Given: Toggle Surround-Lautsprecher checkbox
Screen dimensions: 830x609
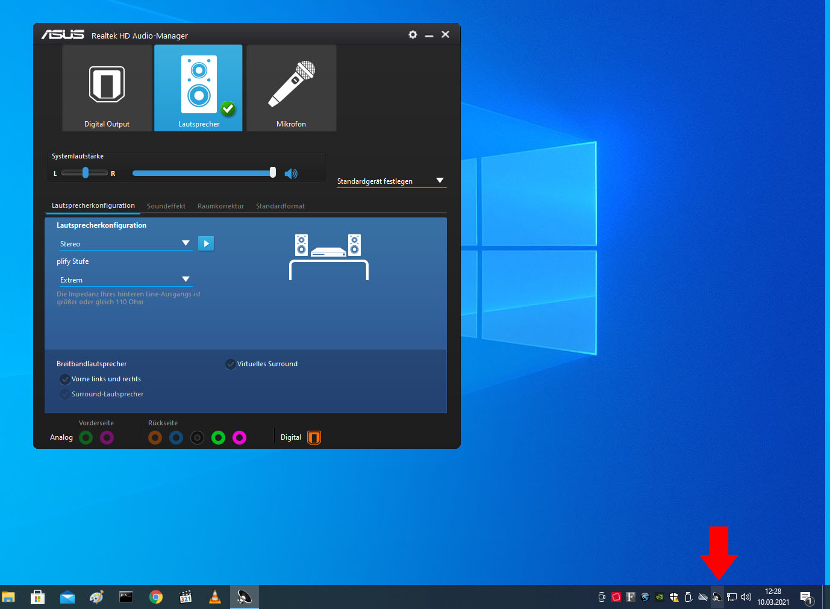Looking at the screenshot, I should (65, 394).
